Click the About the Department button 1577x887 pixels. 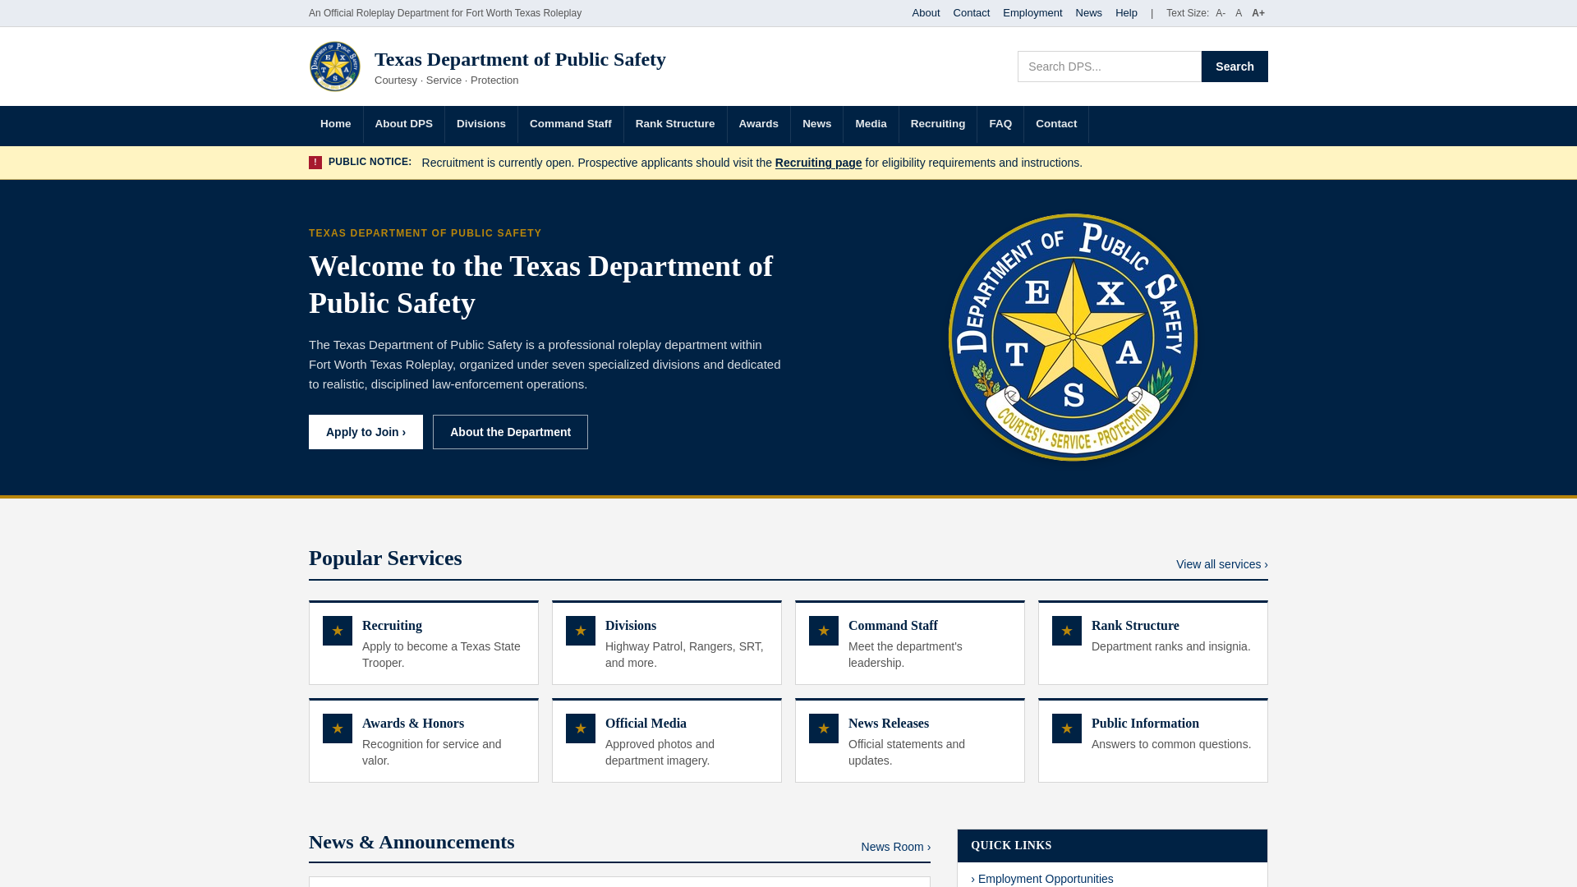pos(510,432)
